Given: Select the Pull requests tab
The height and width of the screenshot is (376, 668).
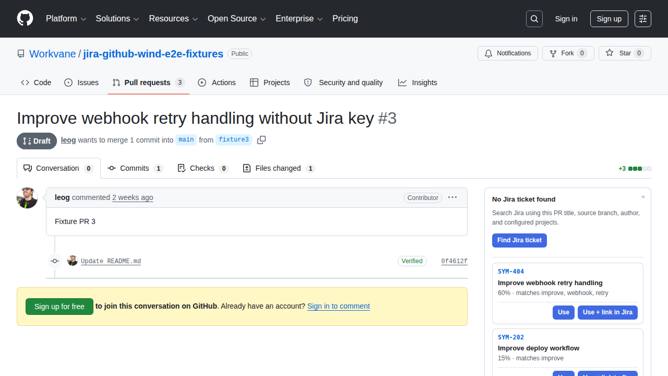Looking at the screenshot, I should click(149, 83).
